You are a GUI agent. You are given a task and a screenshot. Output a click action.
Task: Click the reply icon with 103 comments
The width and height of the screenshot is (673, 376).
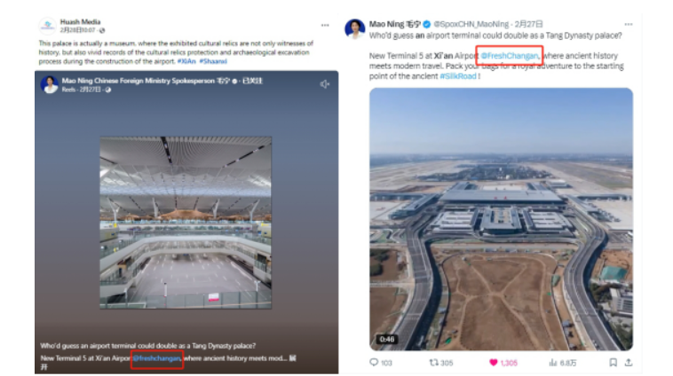coord(375,362)
